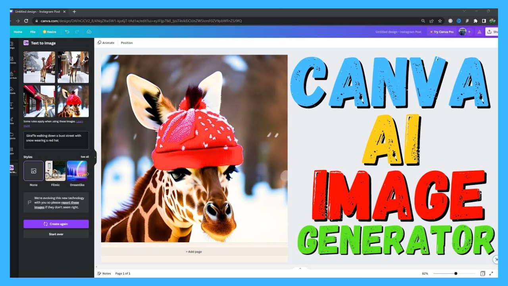The width and height of the screenshot is (508, 286).
Task: Open the browser tab search chevron
Action: pyautogui.click(x=464, y=11)
